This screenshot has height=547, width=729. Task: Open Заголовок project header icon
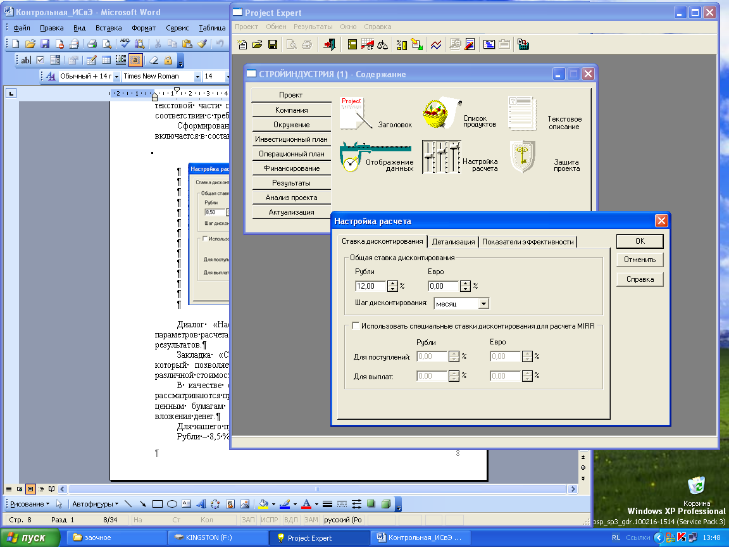pos(356,113)
